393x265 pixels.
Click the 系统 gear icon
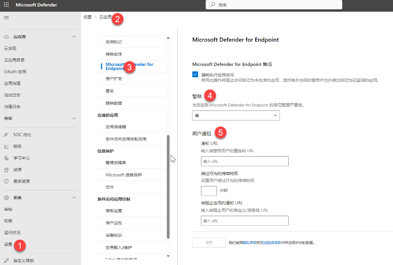click(6, 198)
